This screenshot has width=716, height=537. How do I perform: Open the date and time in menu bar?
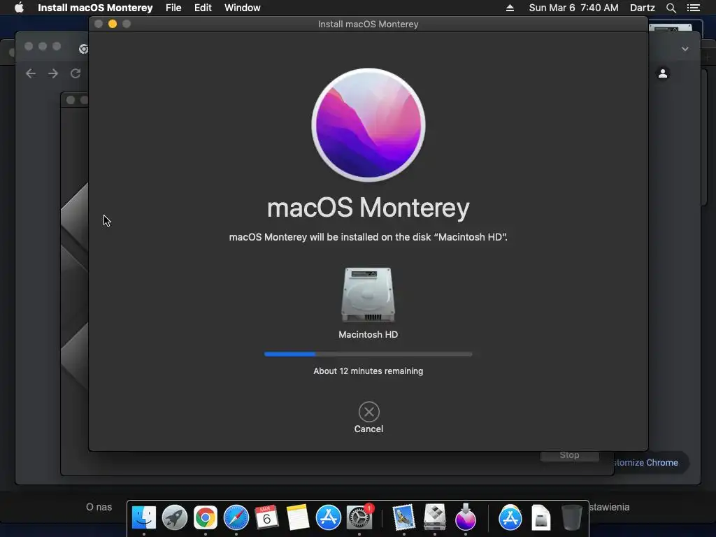(573, 8)
